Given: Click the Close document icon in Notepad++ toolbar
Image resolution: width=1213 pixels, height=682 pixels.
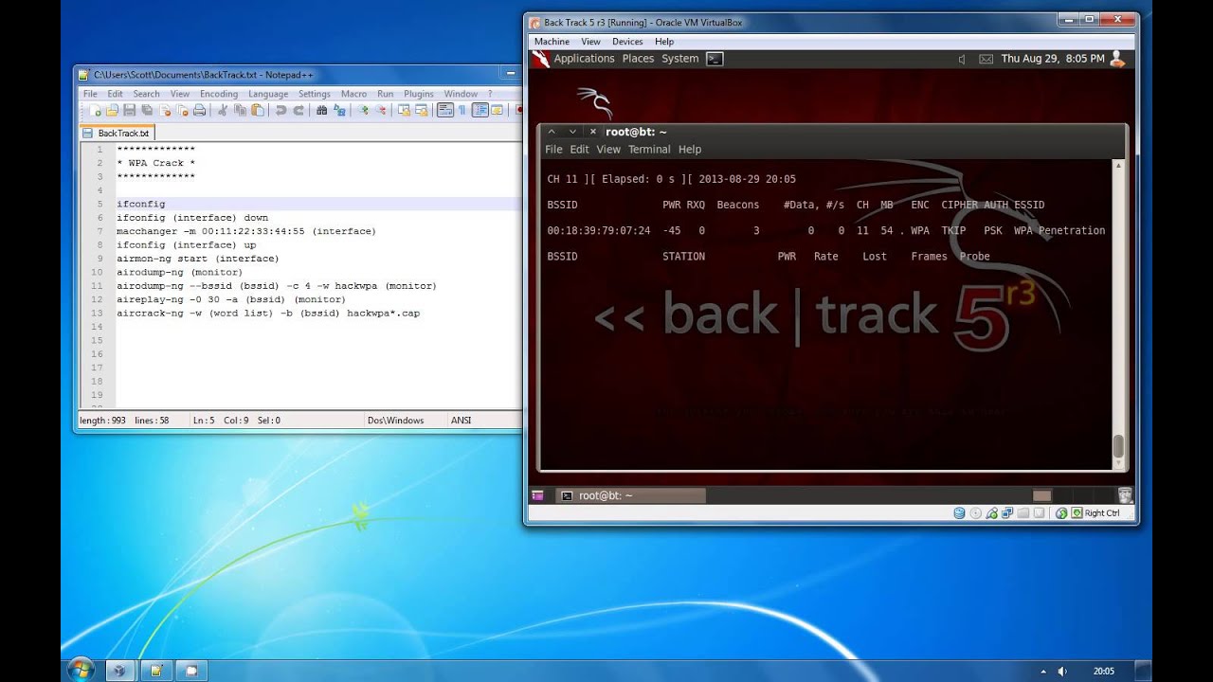Looking at the screenshot, I should (165, 110).
